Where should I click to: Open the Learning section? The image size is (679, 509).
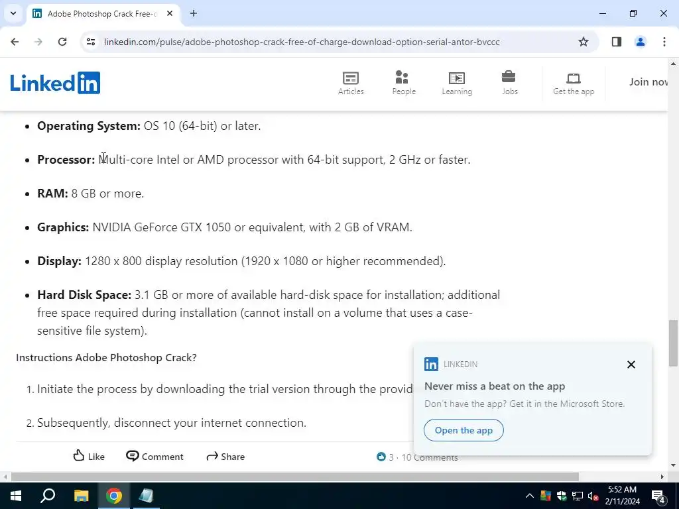[x=457, y=83]
